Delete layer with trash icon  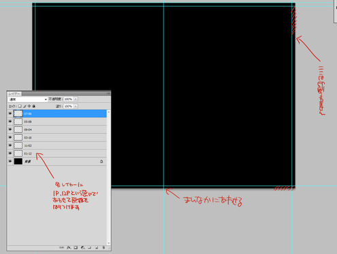pyautogui.click(x=103, y=247)
